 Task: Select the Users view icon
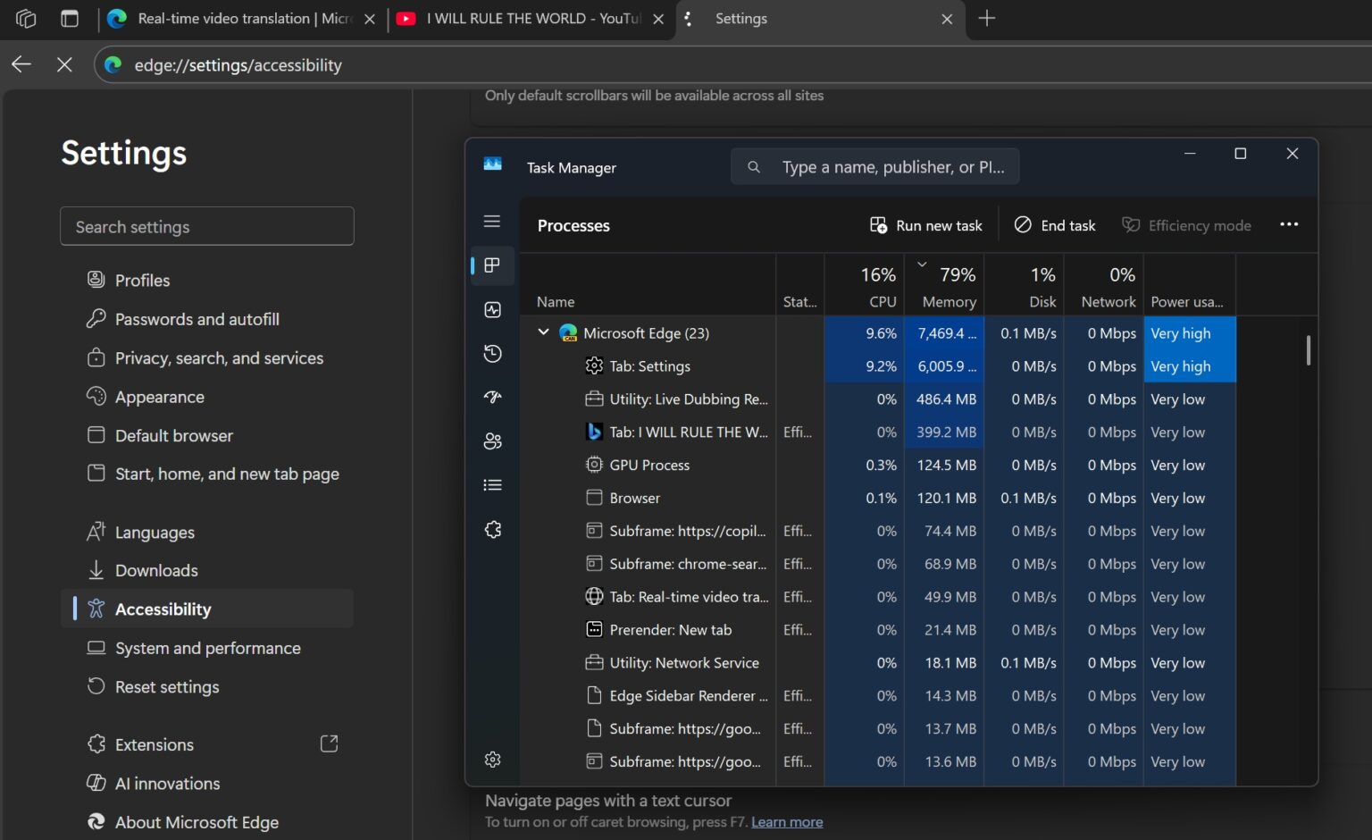coord(492,441)
